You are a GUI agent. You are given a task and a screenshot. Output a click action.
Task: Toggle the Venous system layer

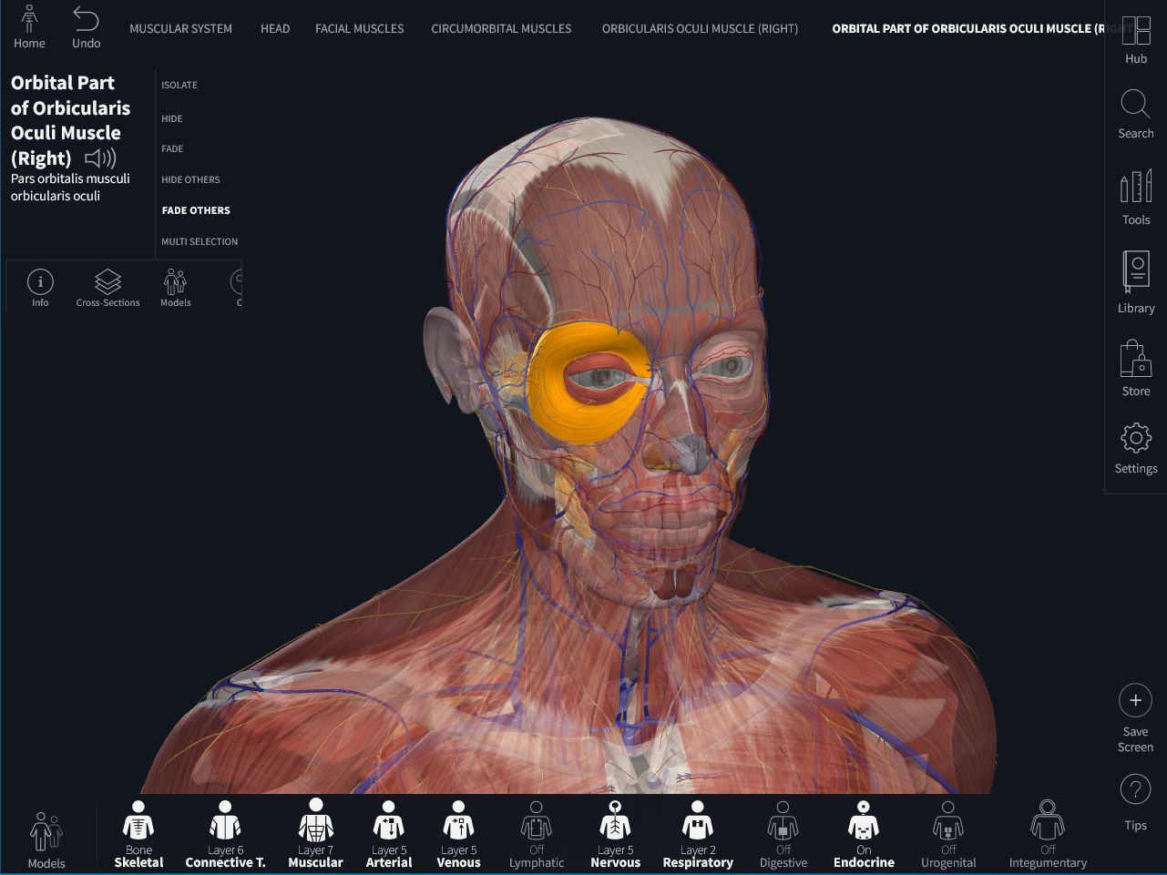tap(458, 834)
